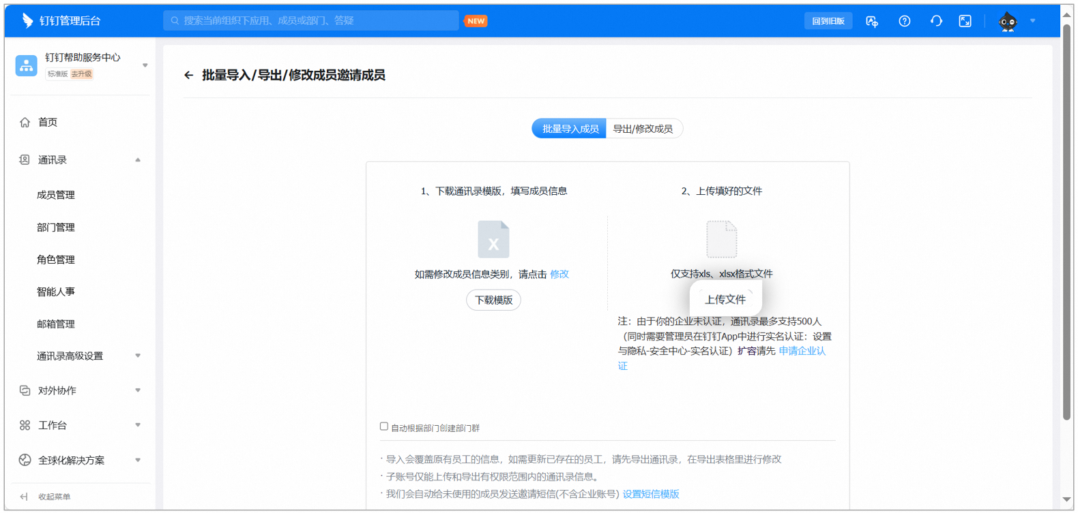Screen dimensions: 1078x513
Task: Click the organization logo icon
Action: coord(26,65)
